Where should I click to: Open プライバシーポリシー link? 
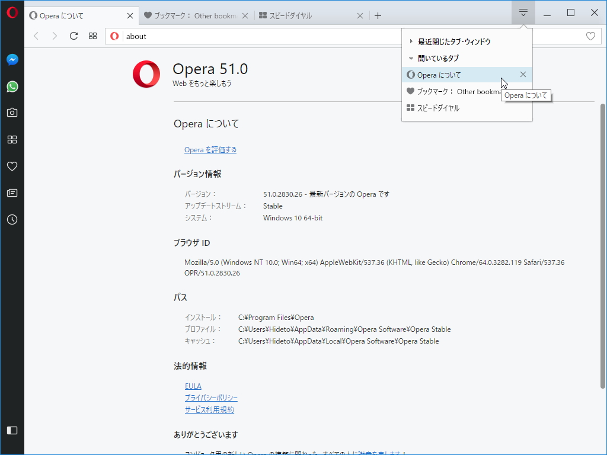211,398
